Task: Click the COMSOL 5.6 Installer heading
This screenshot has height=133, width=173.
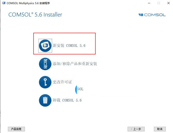Action: coord(35,15)
